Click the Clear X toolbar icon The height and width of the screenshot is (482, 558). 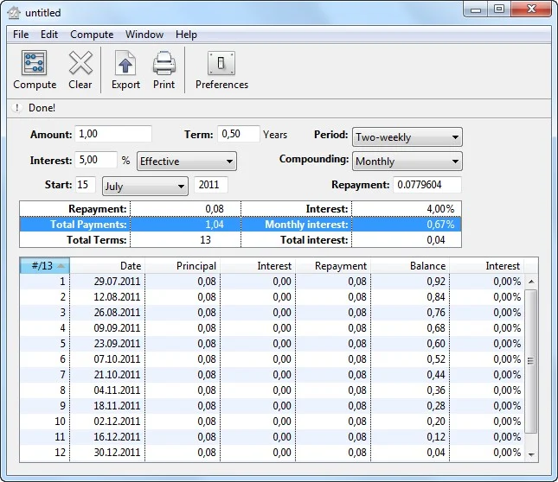pos(80,63)
